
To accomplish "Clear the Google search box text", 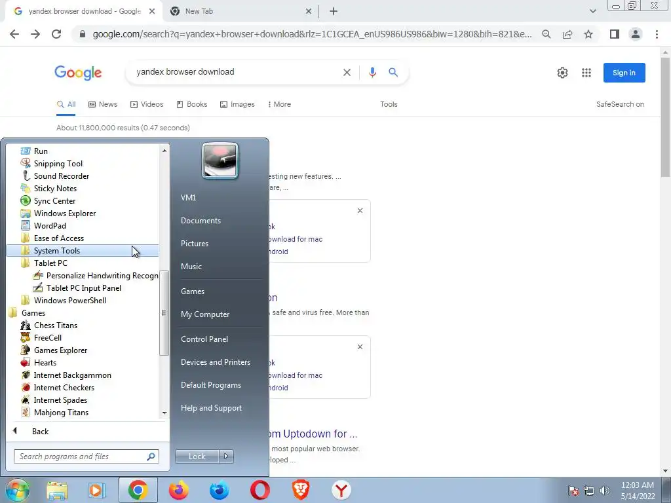I will pyautogui.click(x=347, y=72).
